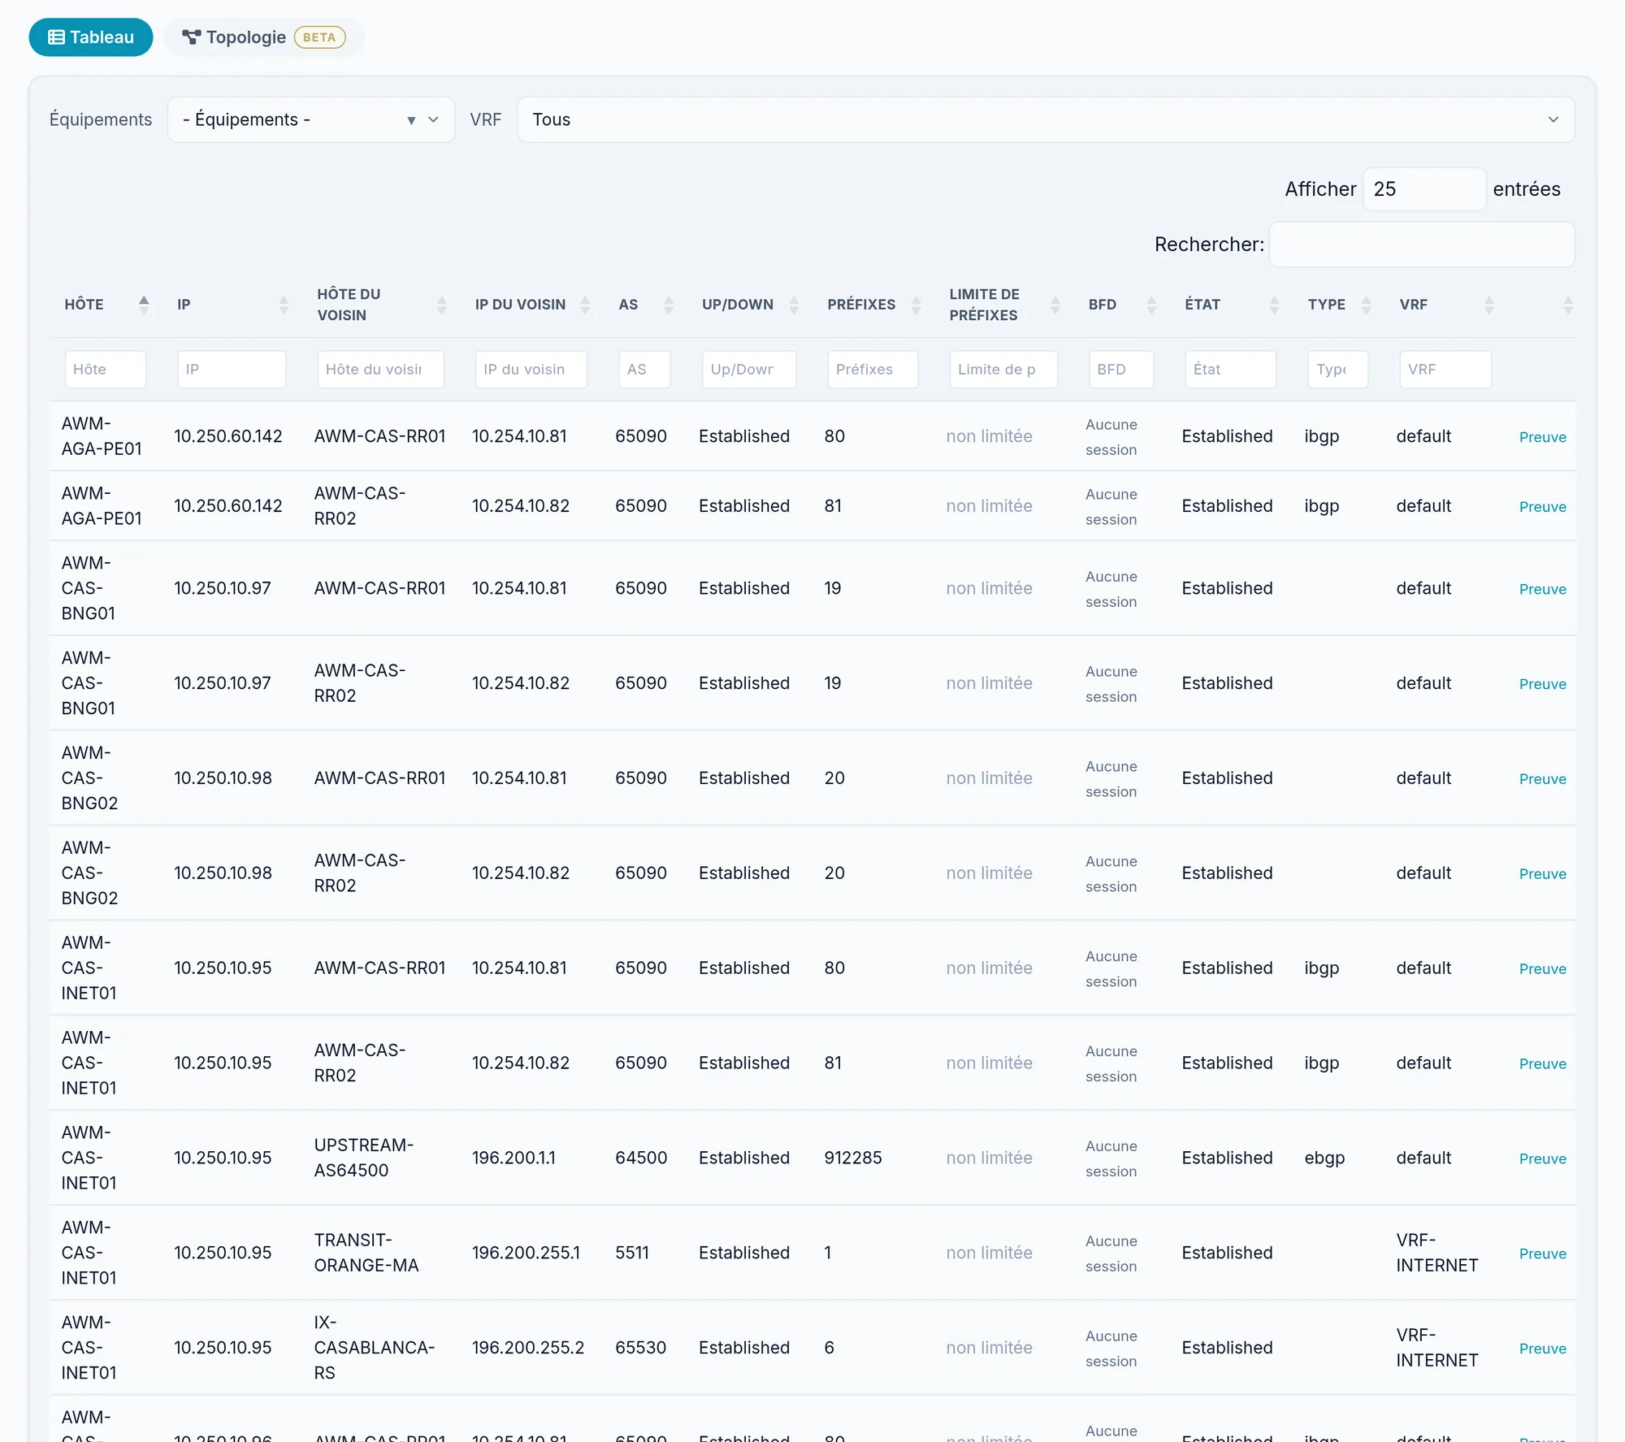1625x1442 pixels.
Task: Sort by ÉTAT column arrows
Action: 1274,305
